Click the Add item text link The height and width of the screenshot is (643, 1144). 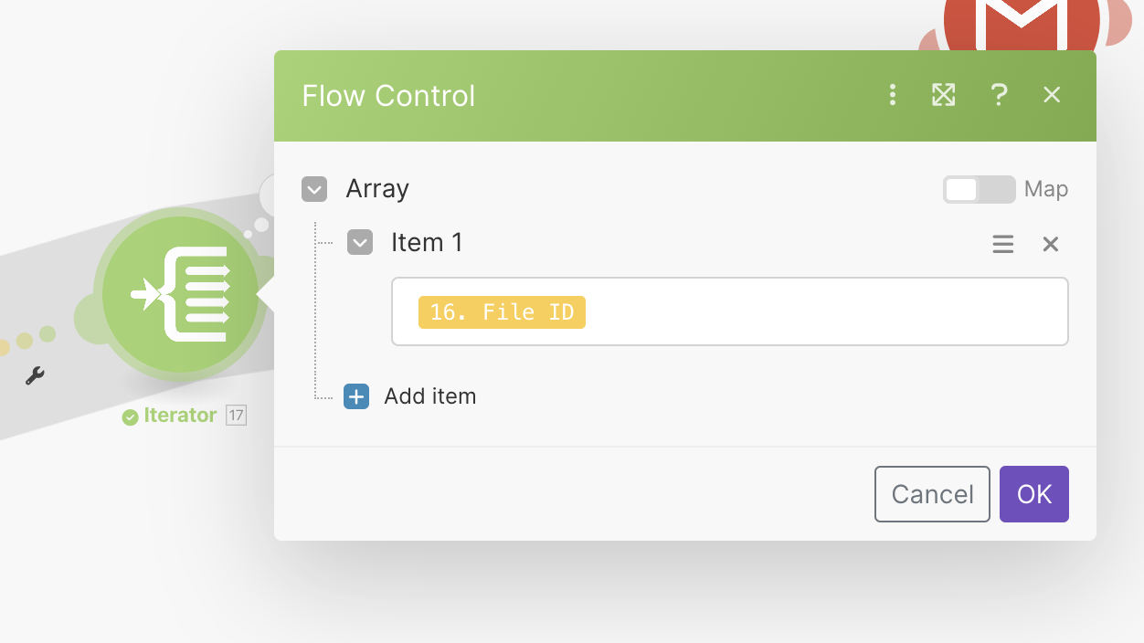(x=429, y=396)
